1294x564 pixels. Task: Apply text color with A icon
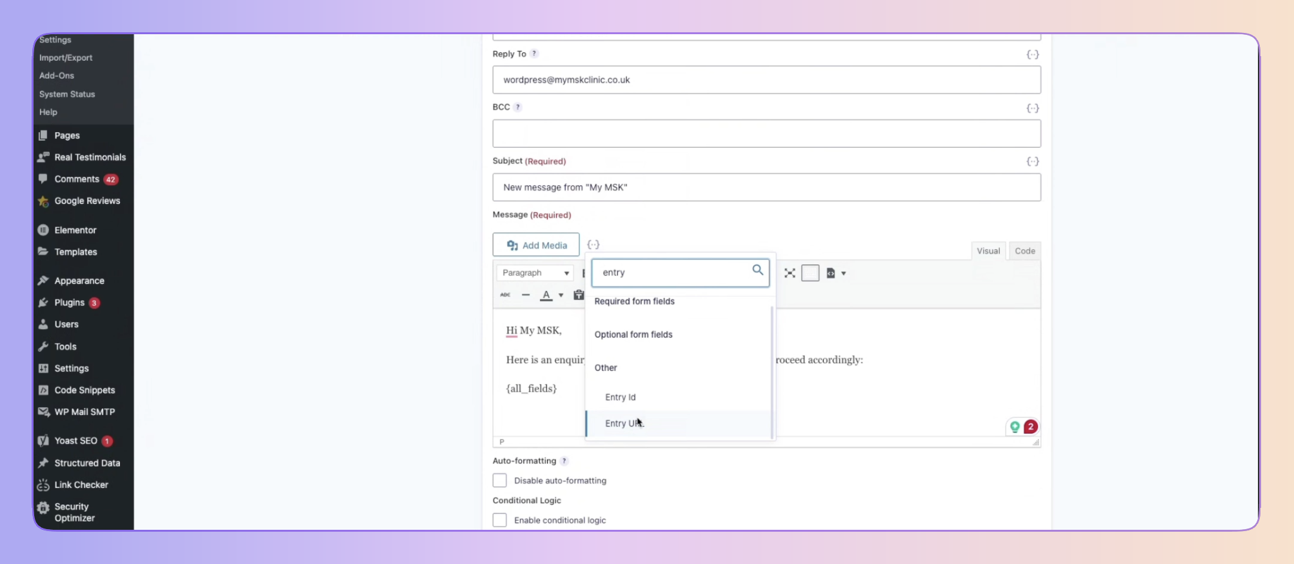point(546,295)
